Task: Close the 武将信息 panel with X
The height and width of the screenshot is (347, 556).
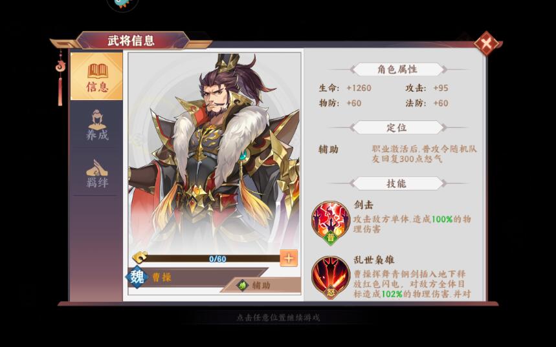Action: click(x=487, y=43)
